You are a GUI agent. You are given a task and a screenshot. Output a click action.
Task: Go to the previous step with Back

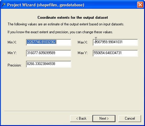point(81,118)
